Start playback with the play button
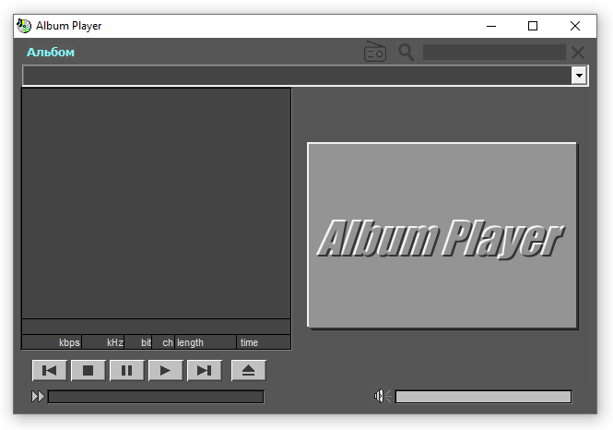This screenshot has height=430, width=613. [x=165, y=370]
